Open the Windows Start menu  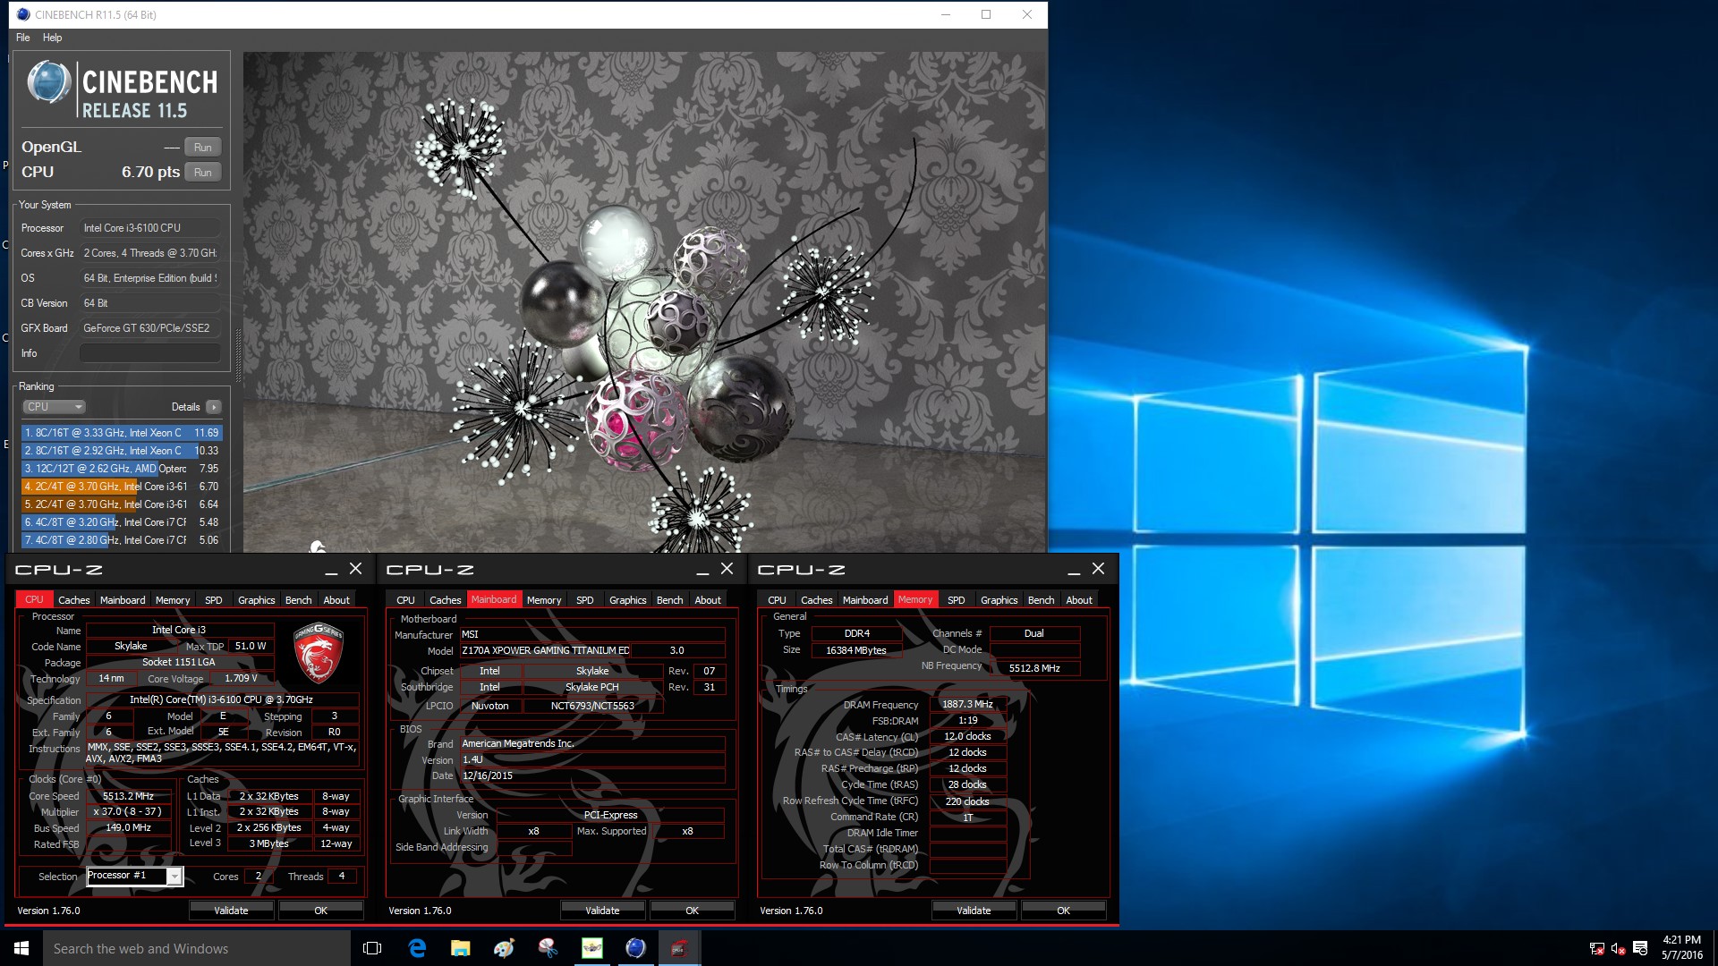[x=21, y=948]
